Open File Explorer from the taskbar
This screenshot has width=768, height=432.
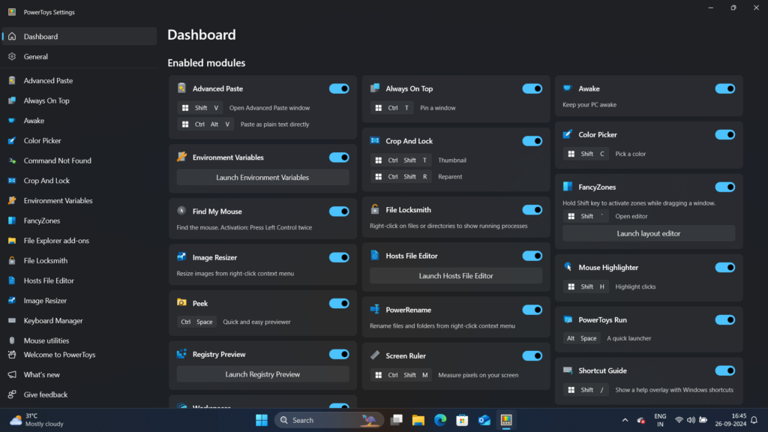point(418,420)
